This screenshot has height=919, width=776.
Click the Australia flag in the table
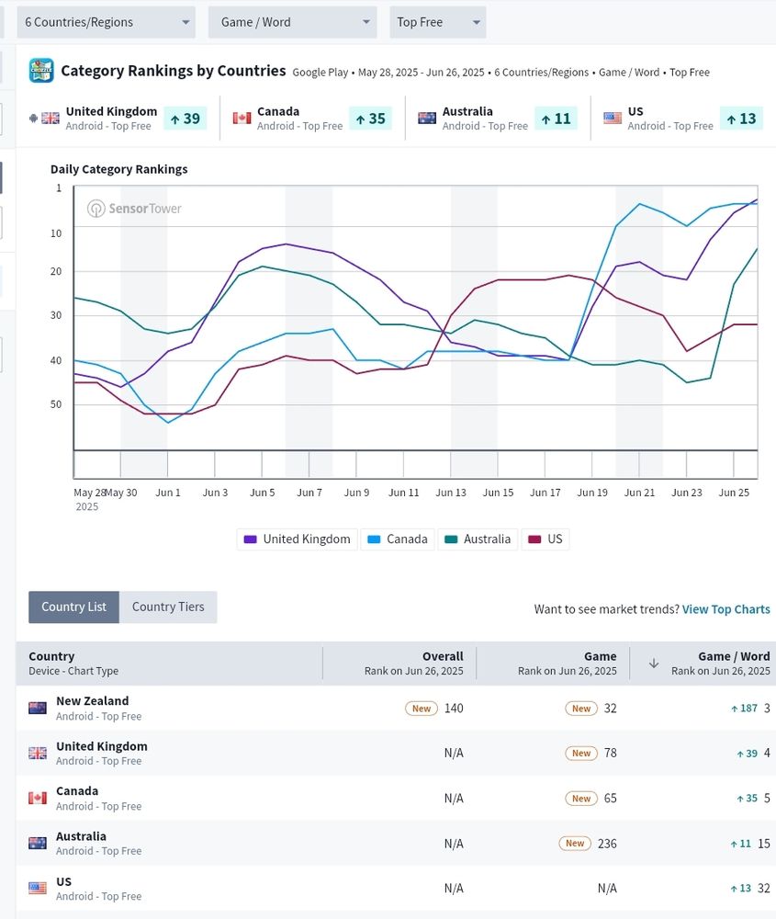point(38,844)
